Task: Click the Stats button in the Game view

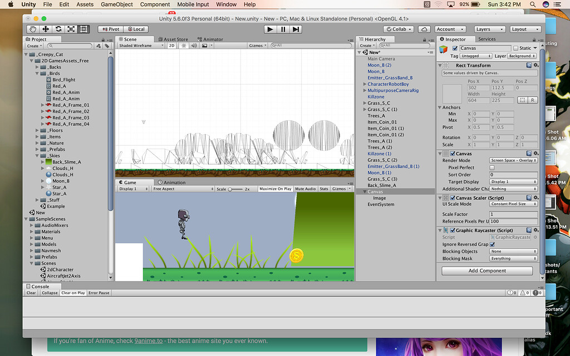Action: pyautogui.click(x=324, y=188)
